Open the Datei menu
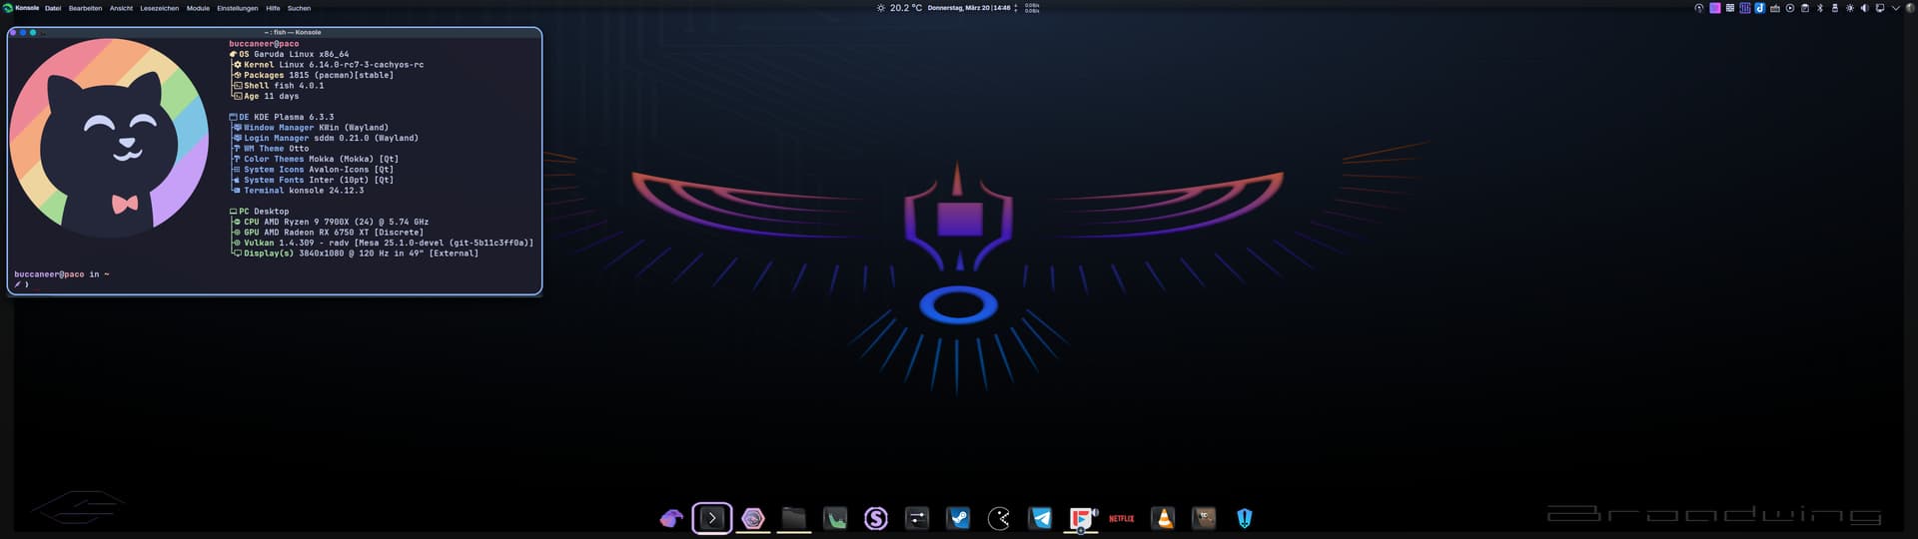 click(x=53, y=8)
